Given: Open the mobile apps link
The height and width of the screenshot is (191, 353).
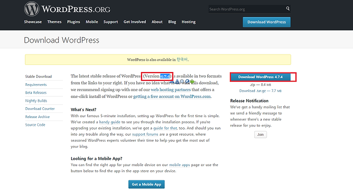Looking at the screenshot, I should pyautogui.click(x=179, y=165).
